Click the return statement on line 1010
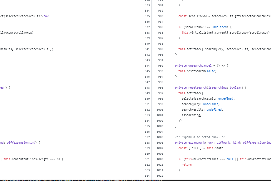Image resolution: width=271 pixels, height=181 pixels. [x=186, y=164]
